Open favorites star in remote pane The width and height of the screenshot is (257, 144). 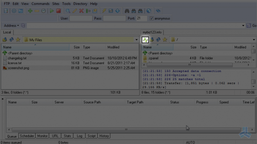click(x=165, y=40)
